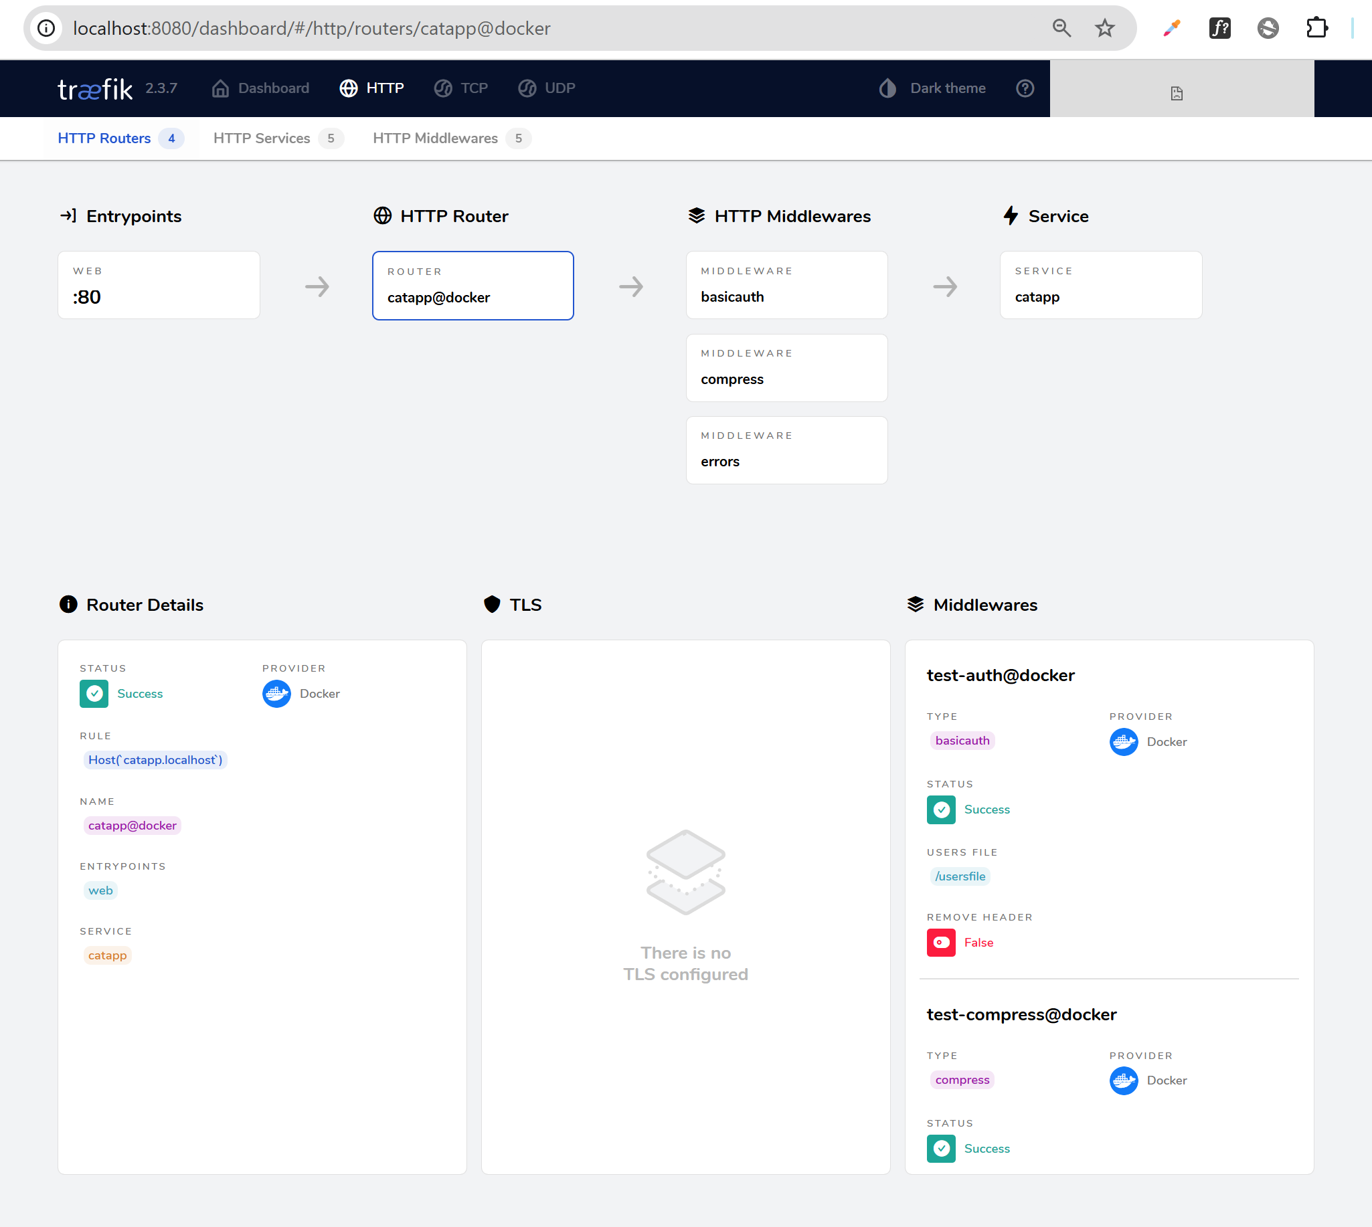This screenshot has width=1372, height=1227.
Task: Select the catapp@docker router card
Action: (x=473, y=286)
